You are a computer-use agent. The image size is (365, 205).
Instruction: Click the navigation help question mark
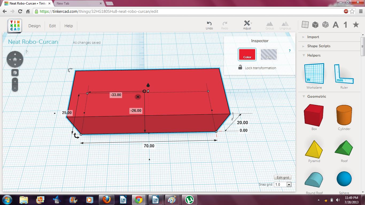[26, 52]
